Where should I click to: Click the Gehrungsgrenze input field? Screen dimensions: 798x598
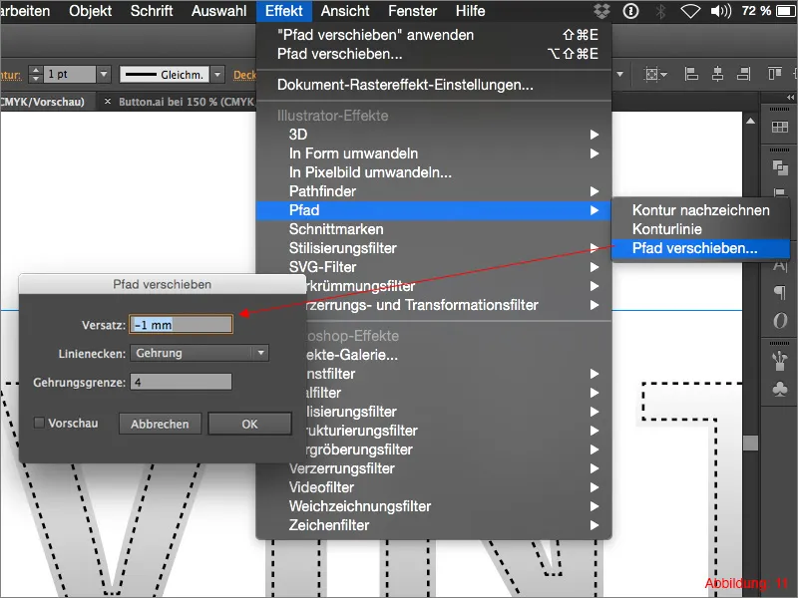(182, 382)
